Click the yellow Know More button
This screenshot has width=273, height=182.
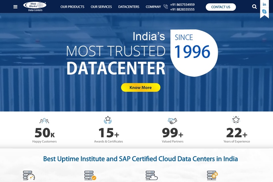[141, 87]
